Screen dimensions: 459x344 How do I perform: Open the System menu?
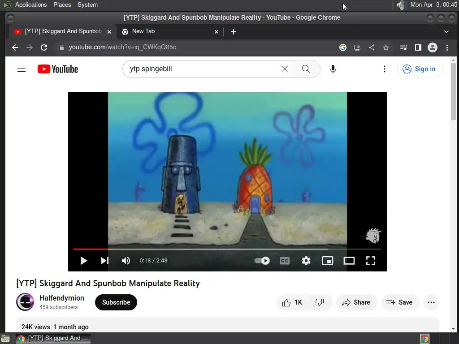click(87, 4)
